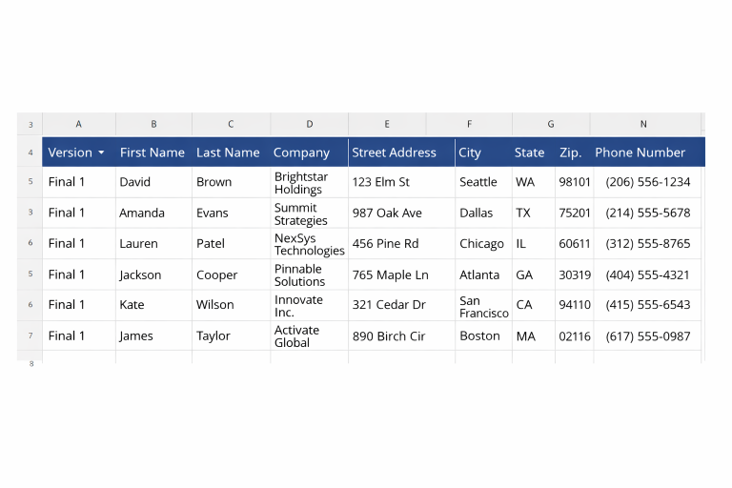Select phone number (206) 556-1234

pos(647,182)
